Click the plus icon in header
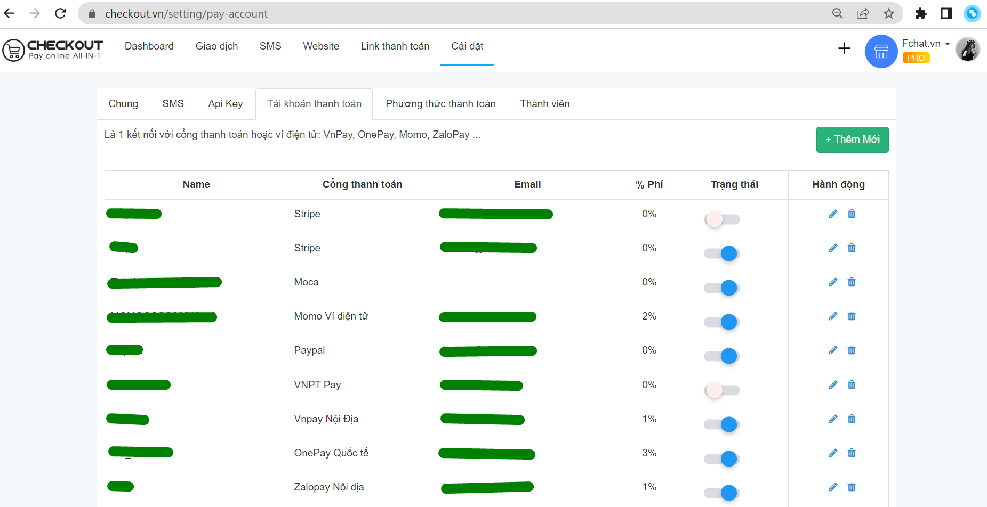Viewport: 987px width, 507px height. (844, 48)
